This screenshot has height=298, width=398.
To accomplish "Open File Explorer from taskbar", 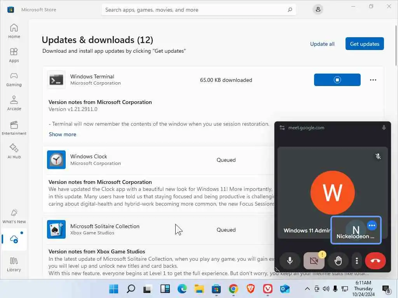I will click(199, 289).
